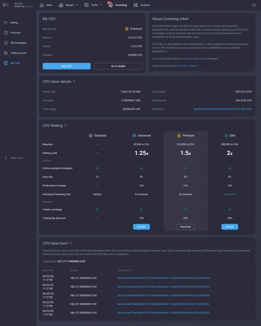Screen dimensions: 261x326
Task: Click info icon next to COV token burn
Action: tap(71, 243)
